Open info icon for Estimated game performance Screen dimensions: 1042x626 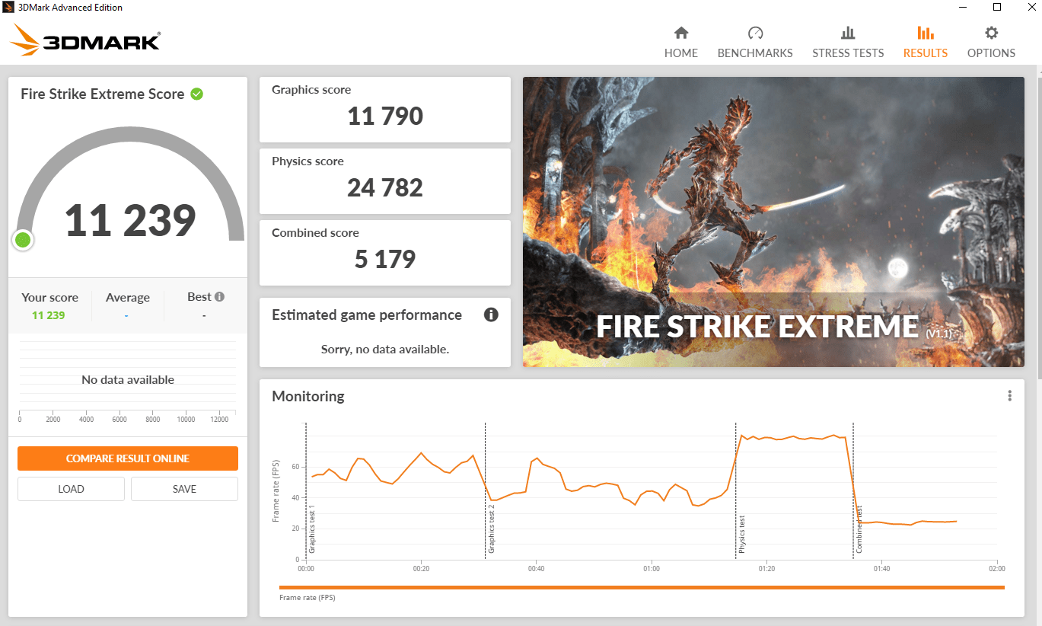(491, 315)
